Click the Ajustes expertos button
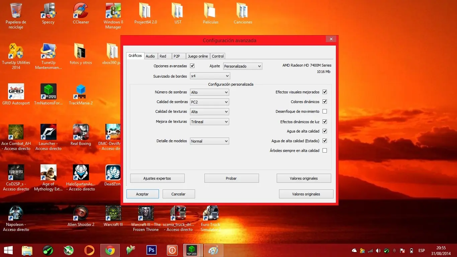The width and height of the screenshot is (457, 257). tap(157, 178)
